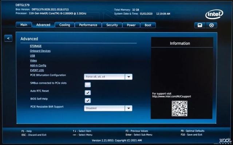233x145 pixels.
Task: Open the EVENT LOG link
Action: point(37,70)
